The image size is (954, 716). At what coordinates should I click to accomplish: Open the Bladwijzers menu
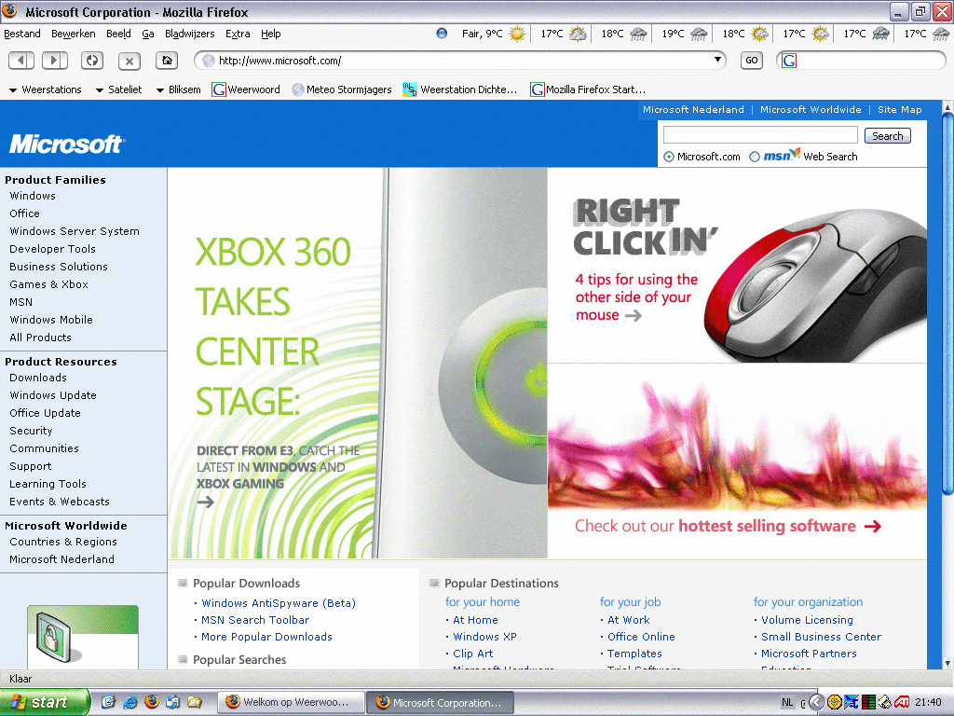coord(190,34)
